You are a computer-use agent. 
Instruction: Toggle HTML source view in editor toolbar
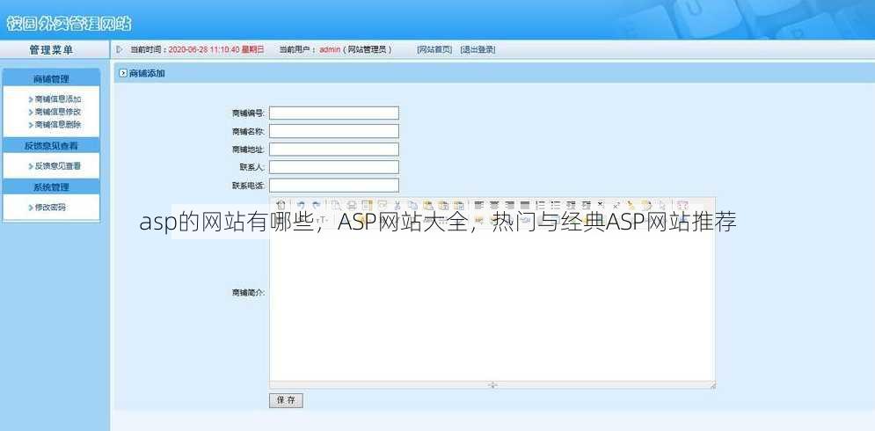pos(281,206)
